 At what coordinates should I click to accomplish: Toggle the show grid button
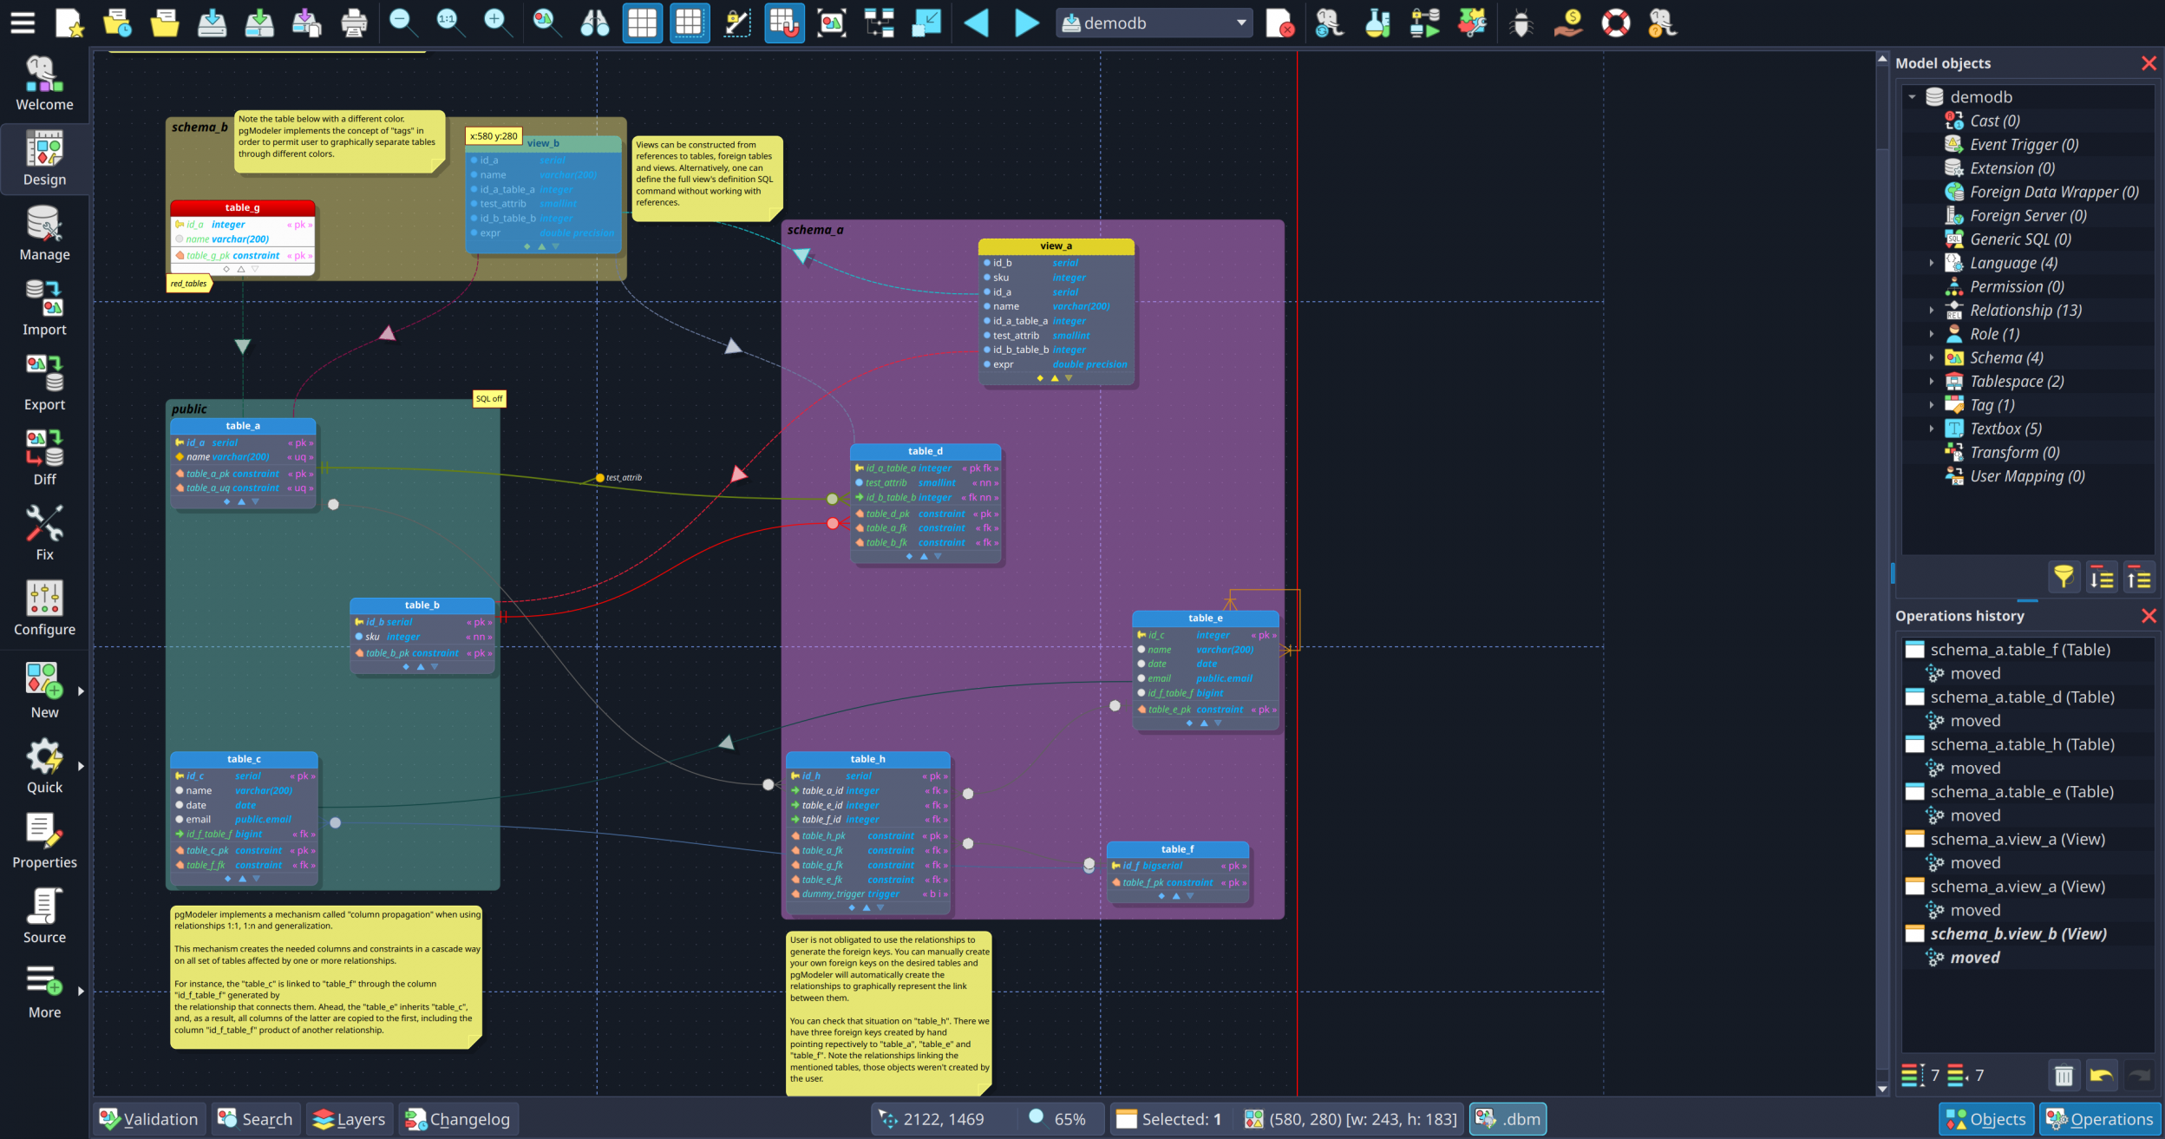(642, 23)
